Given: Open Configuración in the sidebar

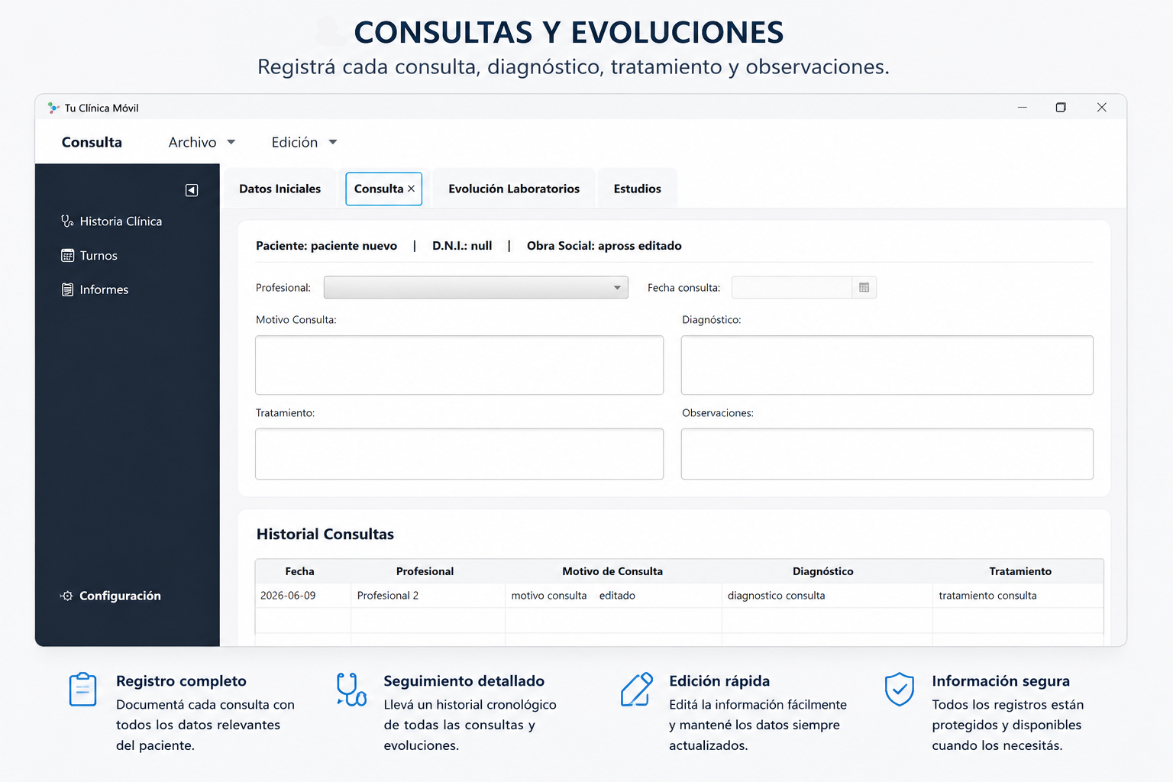Looking at the screenshot, I should click(111, 596).
